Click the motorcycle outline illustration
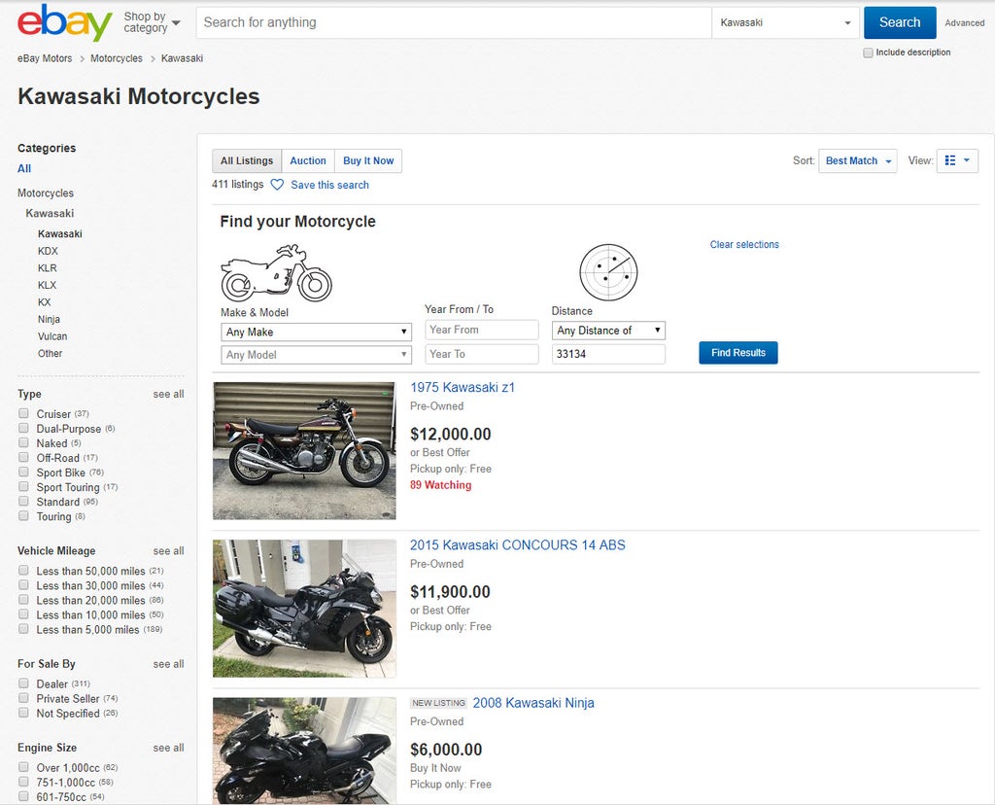This screenshot has height=805, width=995. click(276, 273)
